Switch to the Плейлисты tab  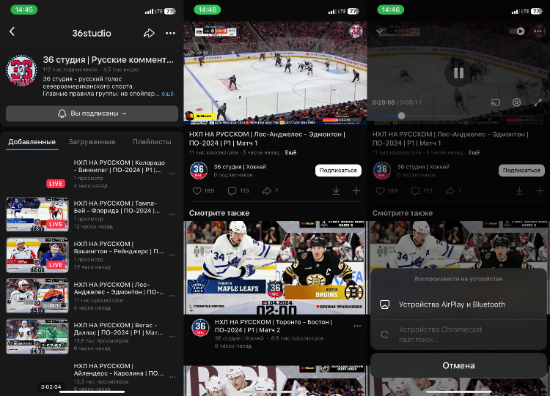pos(152,142)
